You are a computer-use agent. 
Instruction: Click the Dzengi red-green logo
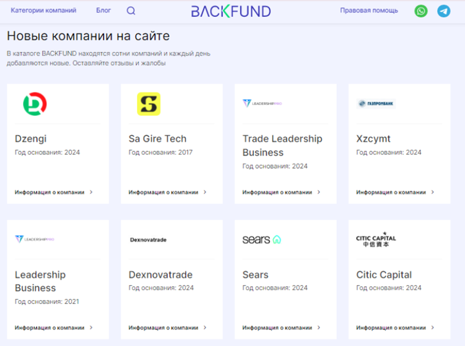point(35,104)
